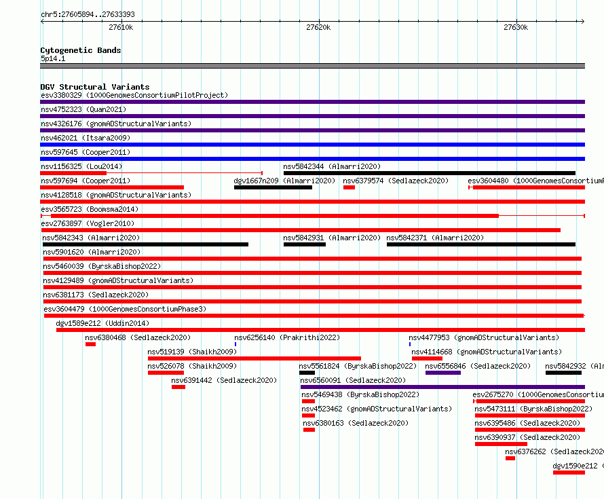The width and height of the screenshot is (604, 499).
Task: Select the purple nsv6556846 bar
Action: [443, 373]
